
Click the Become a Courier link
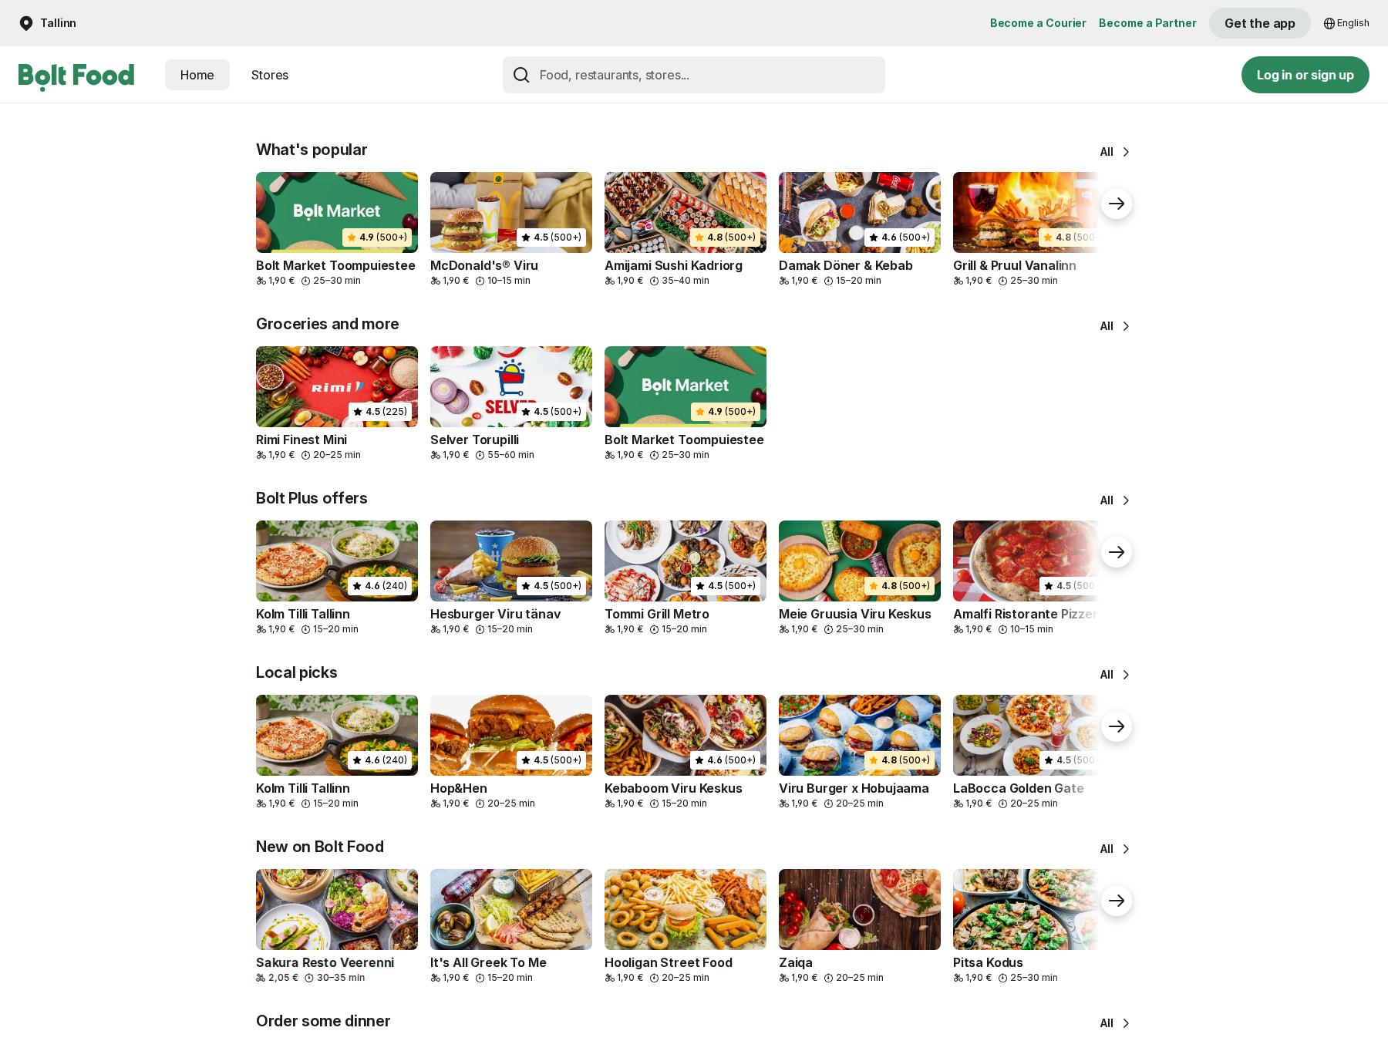coord(1038,23)
